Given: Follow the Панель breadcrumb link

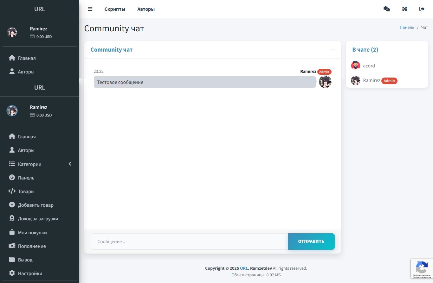Looking at the screenshot, I should point(407,28).
